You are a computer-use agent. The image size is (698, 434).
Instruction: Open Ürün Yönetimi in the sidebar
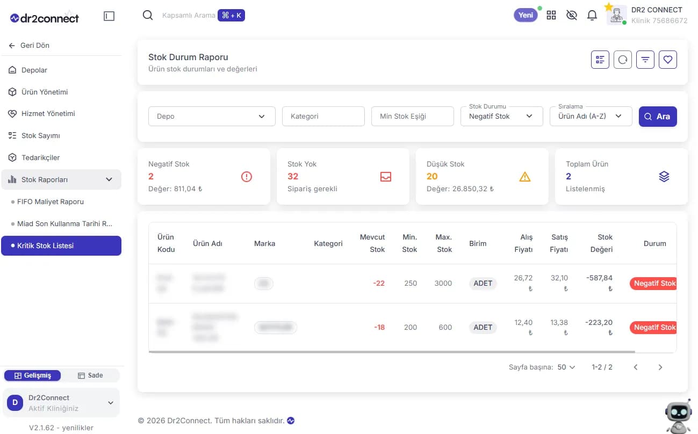[61, 92]
